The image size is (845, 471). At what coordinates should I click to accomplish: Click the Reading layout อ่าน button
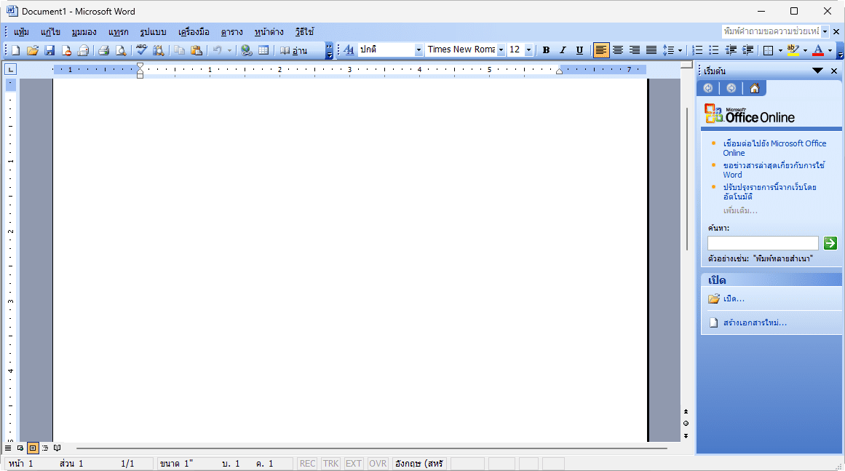(x=294, y=50)
